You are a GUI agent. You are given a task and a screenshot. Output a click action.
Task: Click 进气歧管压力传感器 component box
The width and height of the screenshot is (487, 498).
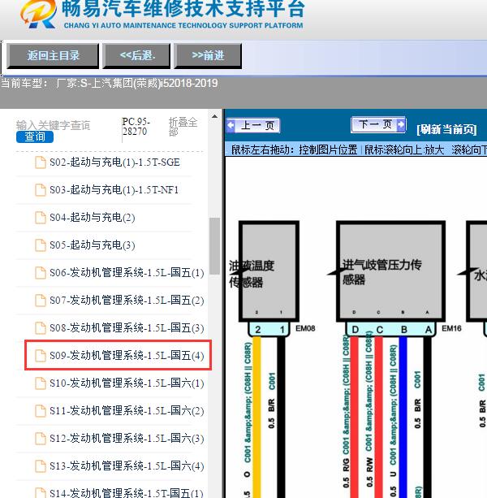[390, 271]
